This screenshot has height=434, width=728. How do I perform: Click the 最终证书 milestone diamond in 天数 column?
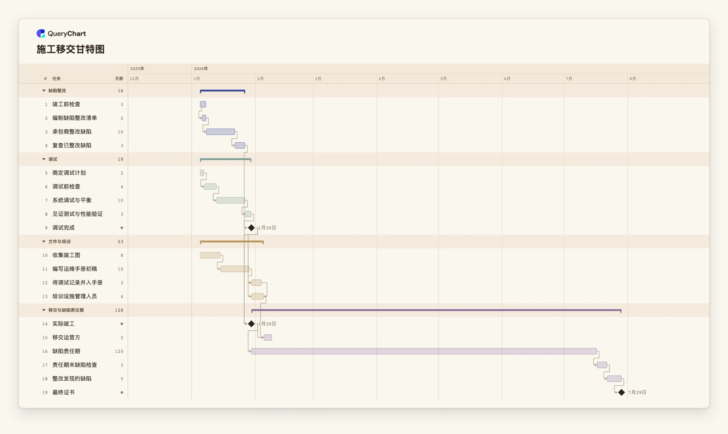[122, 393]
